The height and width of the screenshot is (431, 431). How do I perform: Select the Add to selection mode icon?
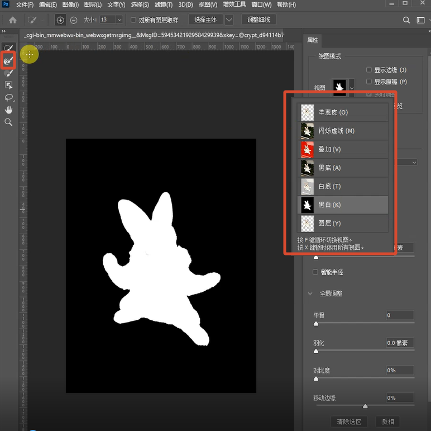point(60,20)
